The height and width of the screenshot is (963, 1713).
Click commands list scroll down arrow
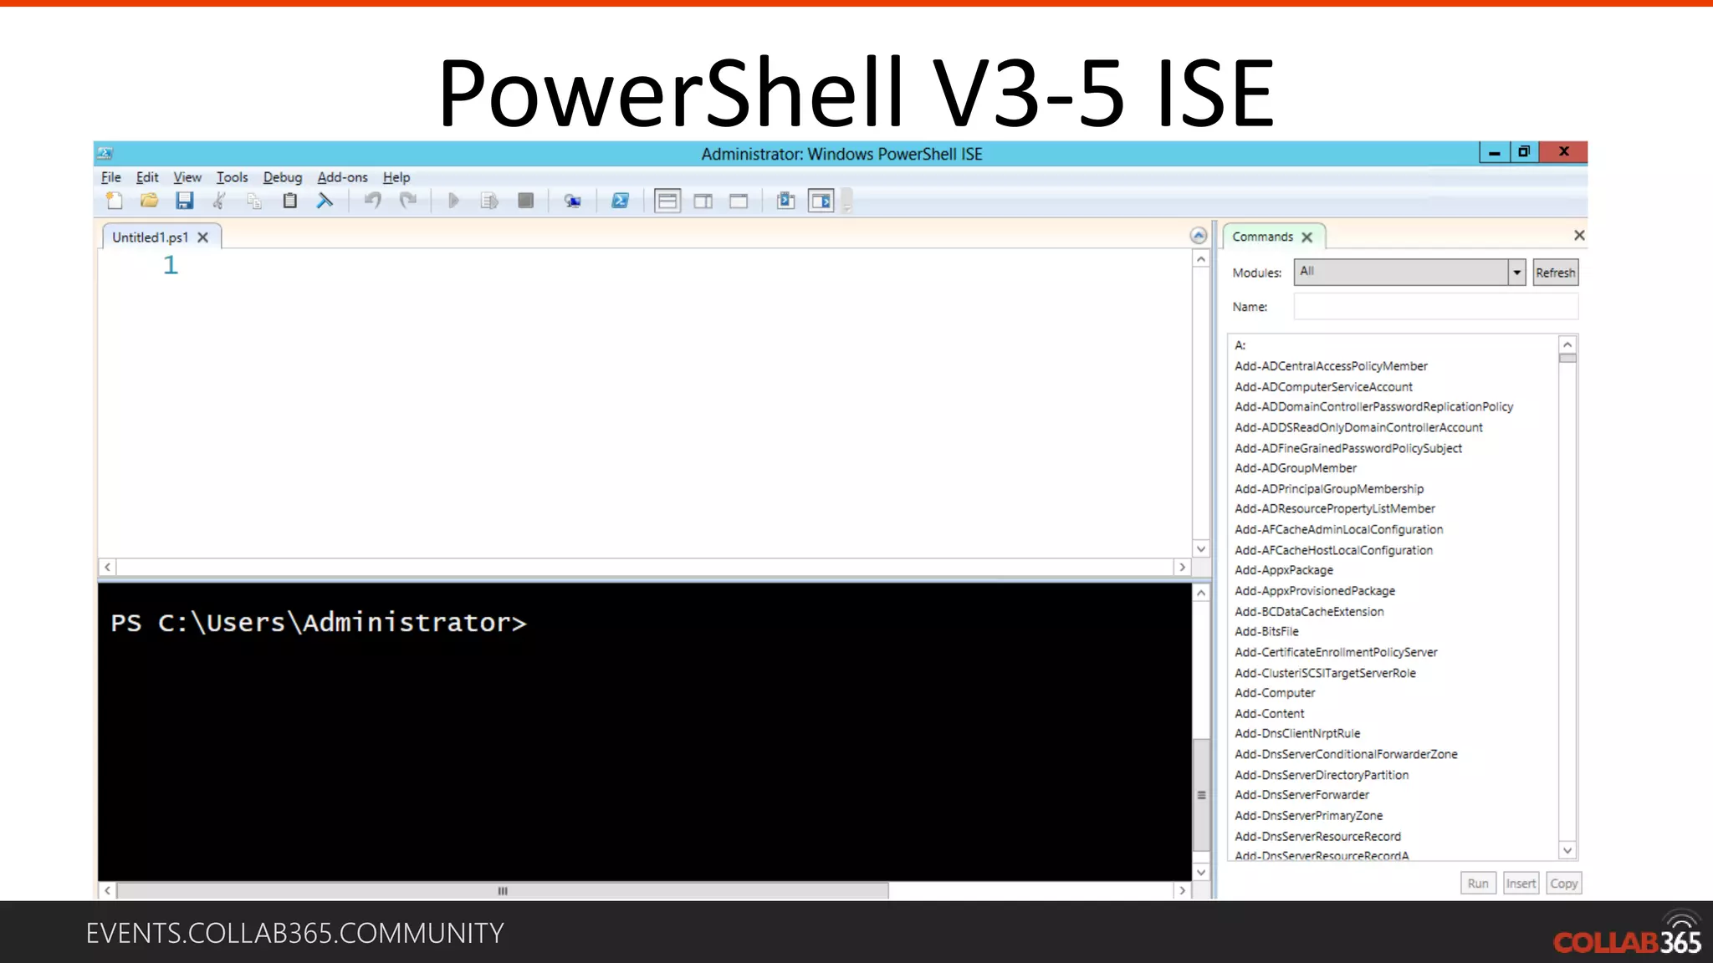(1567, 850)
